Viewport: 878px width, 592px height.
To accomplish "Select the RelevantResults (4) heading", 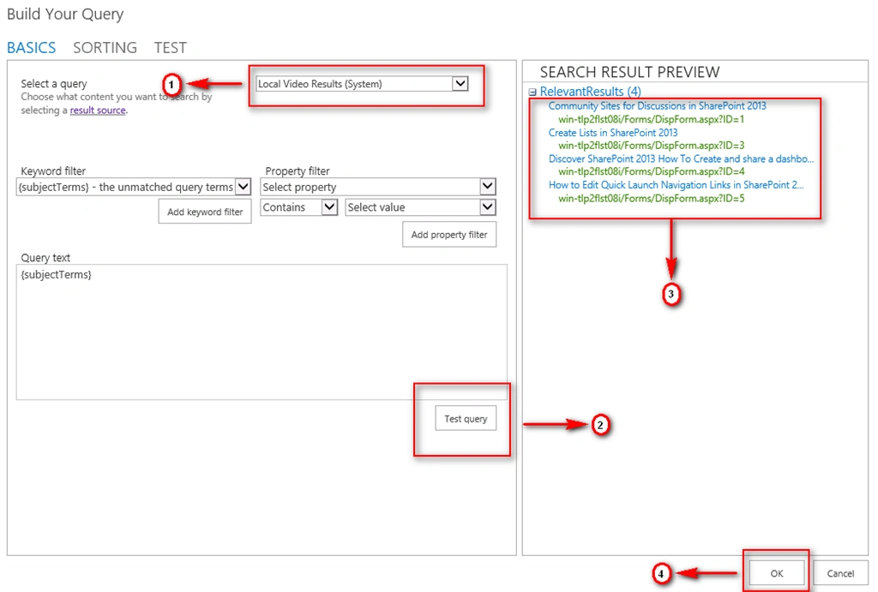I will point(590,91).
